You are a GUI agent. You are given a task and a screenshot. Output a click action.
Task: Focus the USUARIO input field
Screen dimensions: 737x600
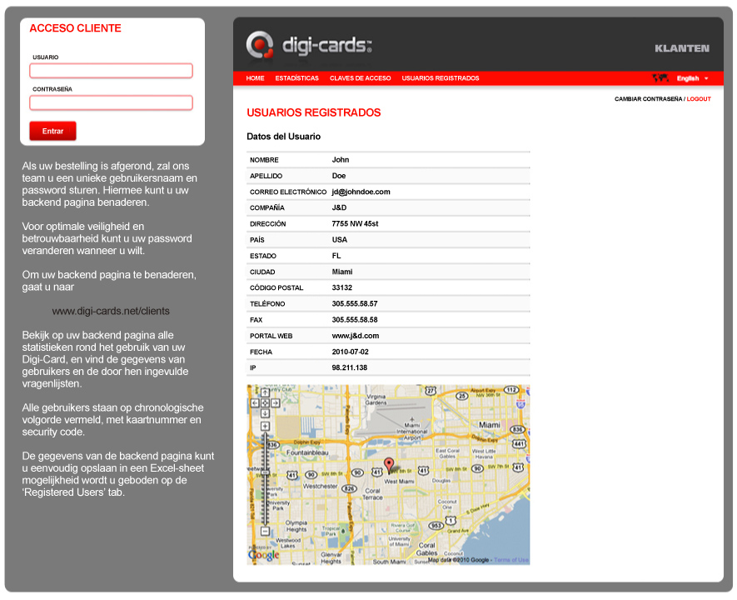click(x=111, y=71)
